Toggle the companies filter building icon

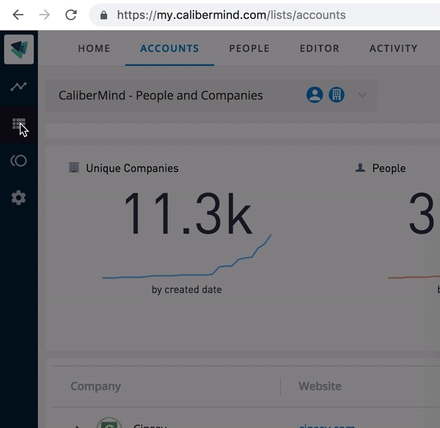point(337,95)
